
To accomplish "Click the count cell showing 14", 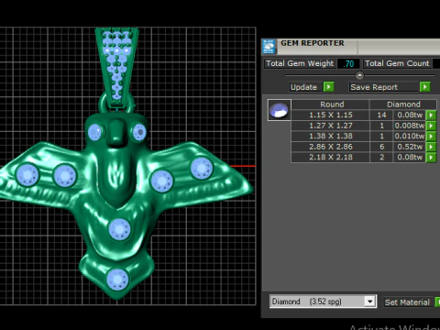I will click(381, 115).
